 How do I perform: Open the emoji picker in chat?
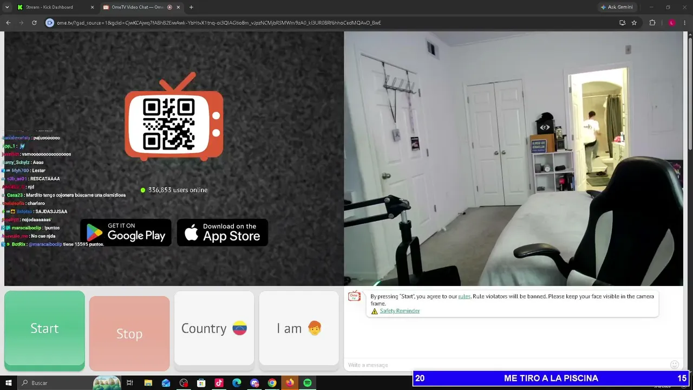coord(675,365)
